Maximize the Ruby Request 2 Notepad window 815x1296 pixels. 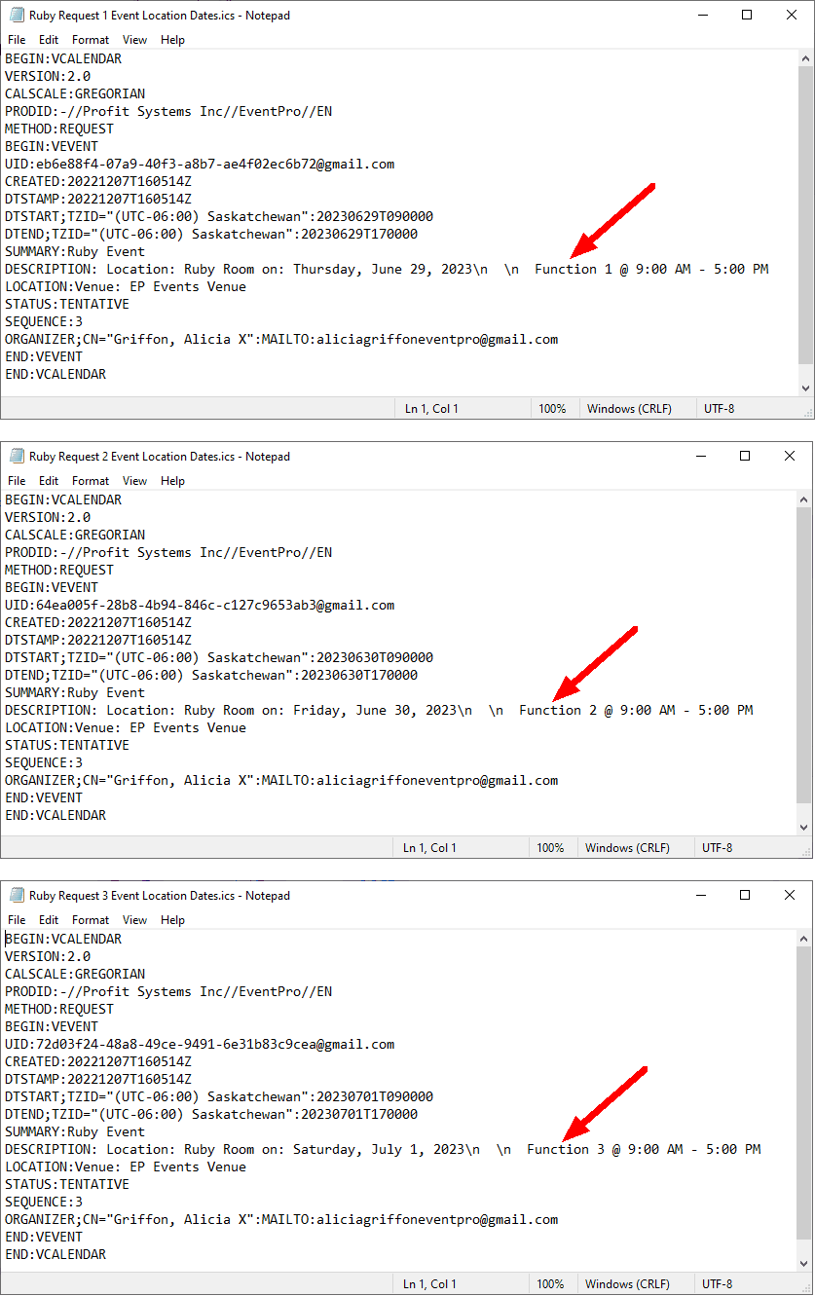click(745, 457)
